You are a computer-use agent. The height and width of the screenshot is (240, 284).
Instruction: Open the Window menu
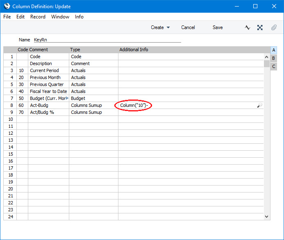click(x=60, y=17)
